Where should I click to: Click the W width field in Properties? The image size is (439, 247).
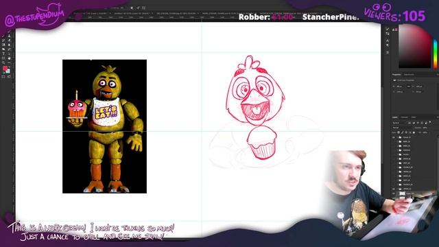(x=399, y=86)
